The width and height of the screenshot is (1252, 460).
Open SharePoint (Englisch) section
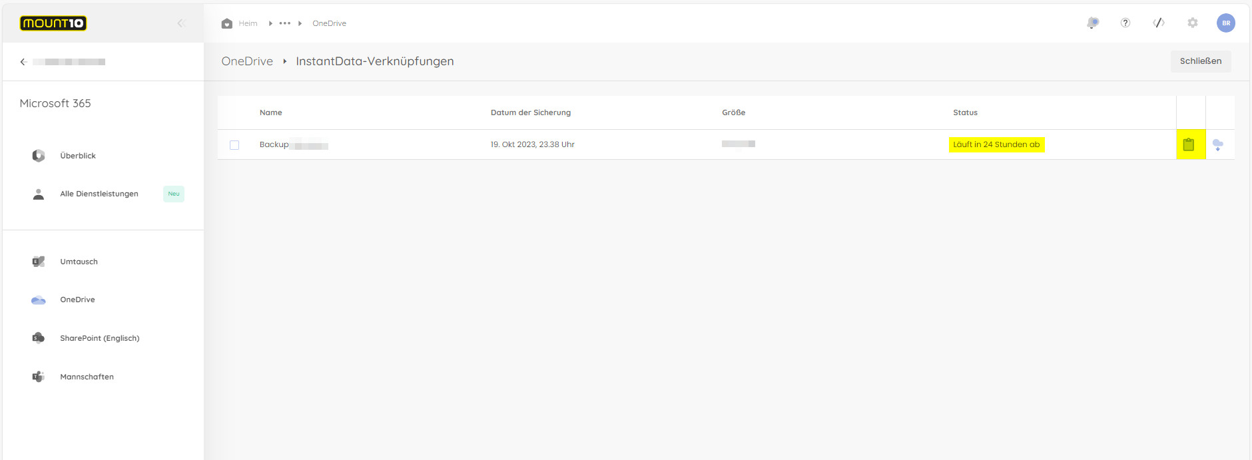pos(99,338)
